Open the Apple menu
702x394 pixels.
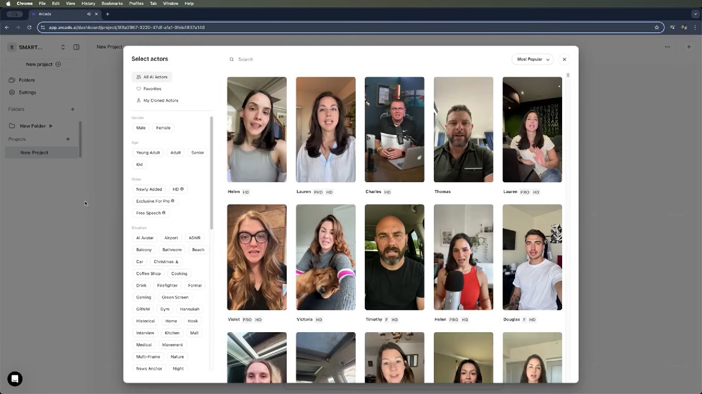pos(8,3)
